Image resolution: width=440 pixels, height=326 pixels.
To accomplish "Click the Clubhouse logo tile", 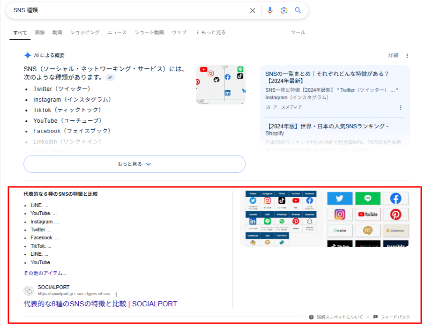I will pyautogui.click(x=395, y=230).
